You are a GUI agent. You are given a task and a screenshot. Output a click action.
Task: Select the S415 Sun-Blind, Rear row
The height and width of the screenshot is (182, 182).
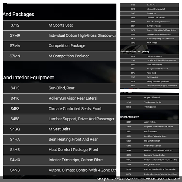[x=60, y=88]
